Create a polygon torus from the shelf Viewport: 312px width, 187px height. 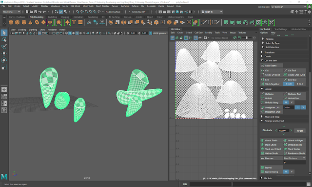click(x=37, y=22)
